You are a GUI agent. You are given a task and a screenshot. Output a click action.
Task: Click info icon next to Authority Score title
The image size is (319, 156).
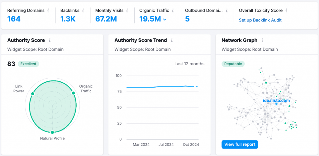[x=50, y=40]
